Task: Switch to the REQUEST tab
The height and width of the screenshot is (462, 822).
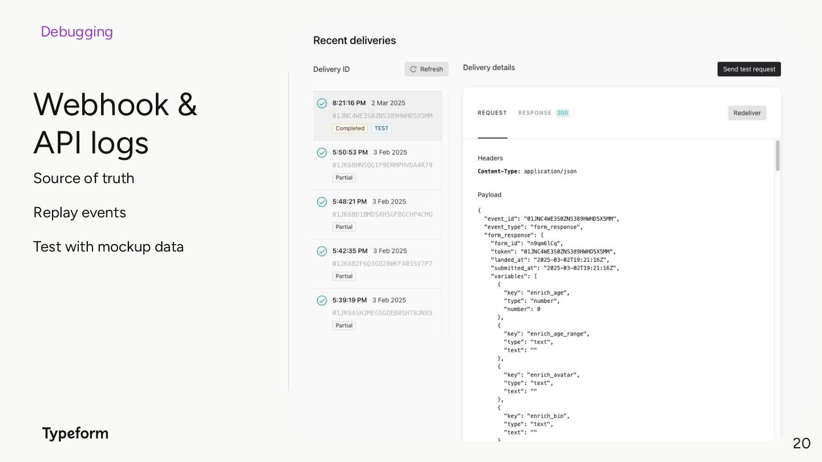Action: (x=492, y=113)
